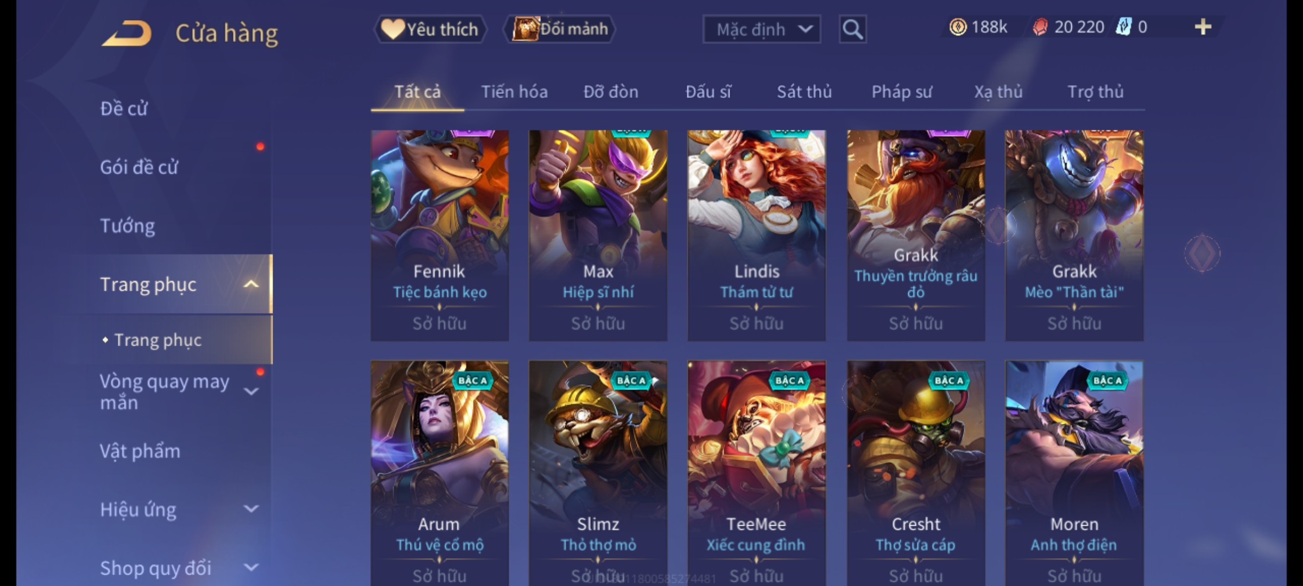The image size is (1303, 586).
Task: Switch to the Sát thủ tab
Action: (804, 92)
